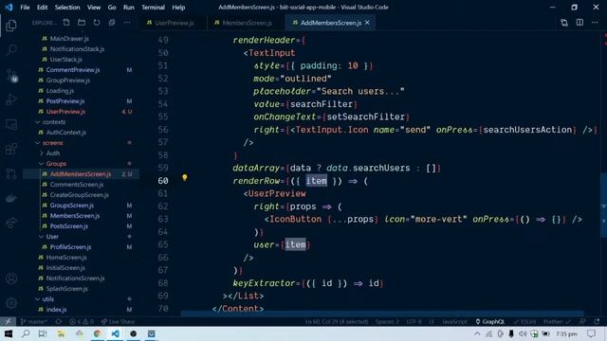This screenshot has width=607, height=341.
Task: Open errors and warnings counter in status bar
Action: 82,321
